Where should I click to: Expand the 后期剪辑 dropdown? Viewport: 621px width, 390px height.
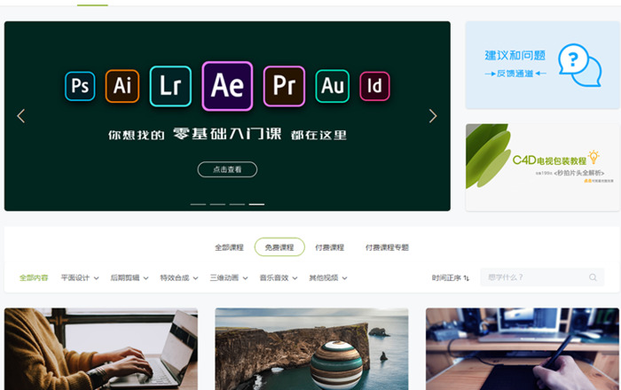[130, 277]
